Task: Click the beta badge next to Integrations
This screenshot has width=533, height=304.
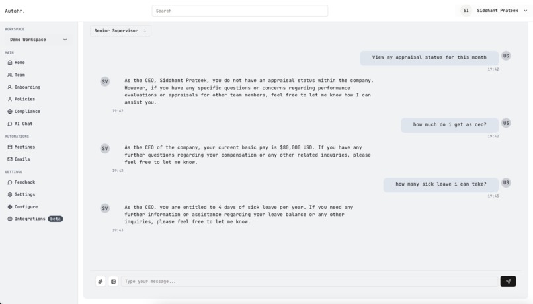Action: point(56,219)
